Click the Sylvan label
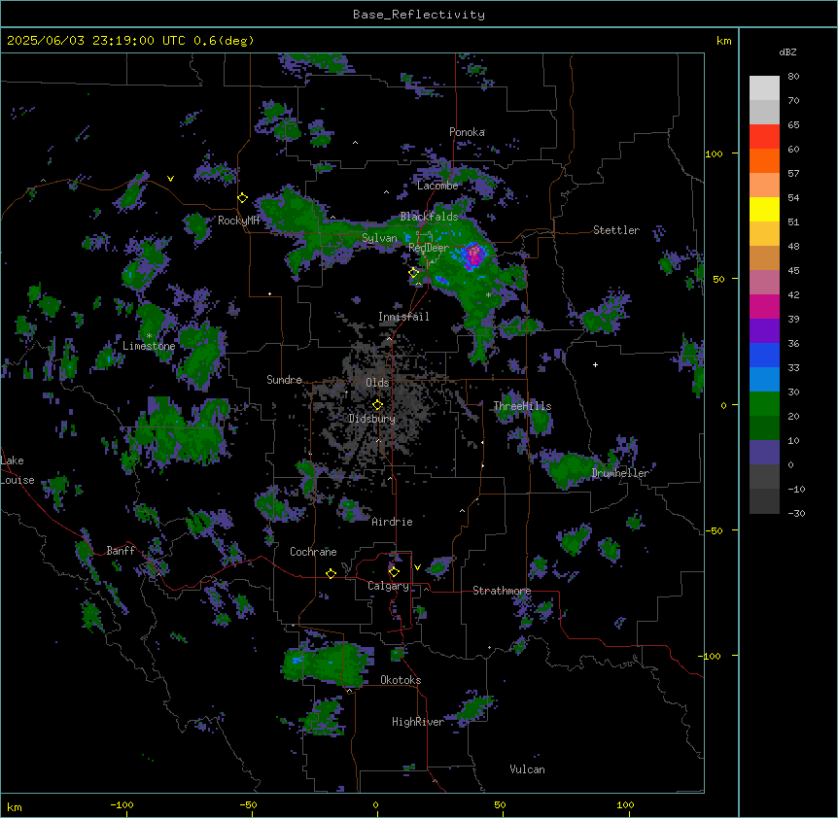This screenshot has height=818, width=838. pos(379,238)
